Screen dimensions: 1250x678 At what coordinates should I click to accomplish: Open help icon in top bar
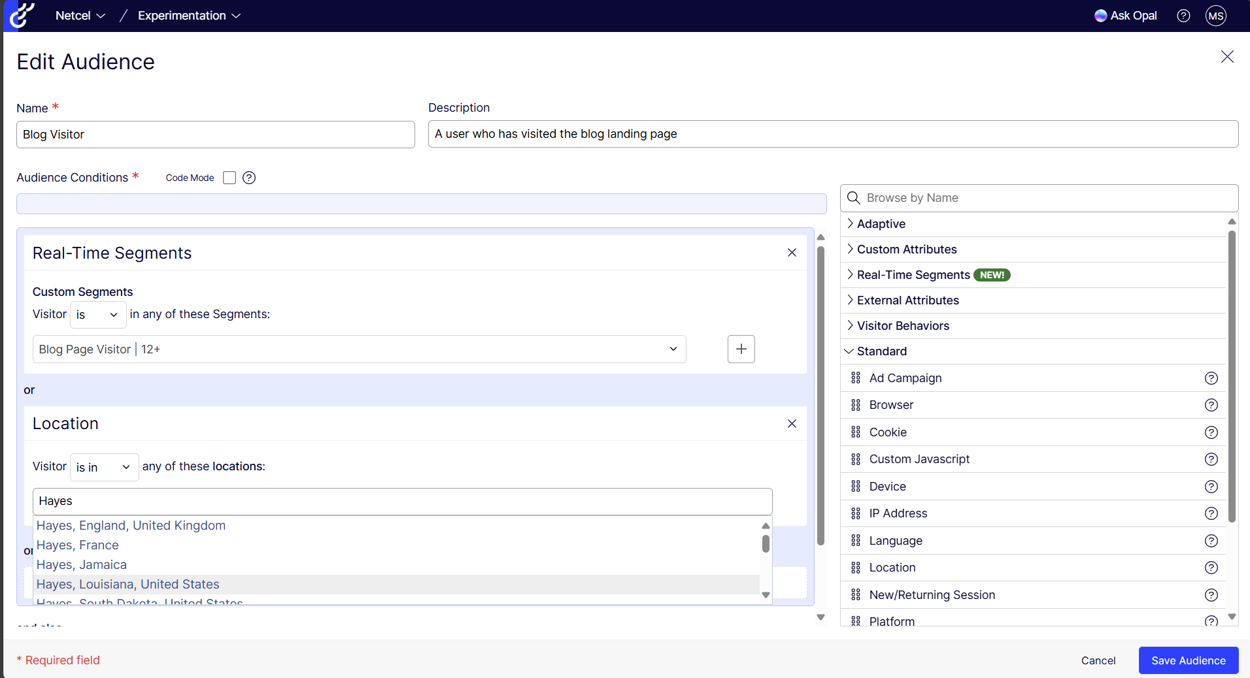pyautogui.click(x=1183, y=16)
